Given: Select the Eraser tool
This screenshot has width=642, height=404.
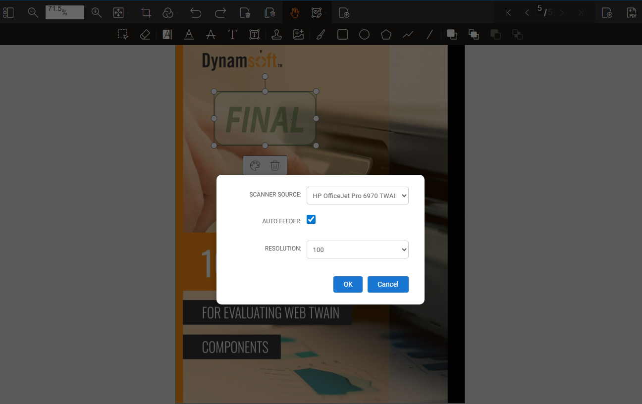Looking at the screenshot, I should click(x=145, y=34).
